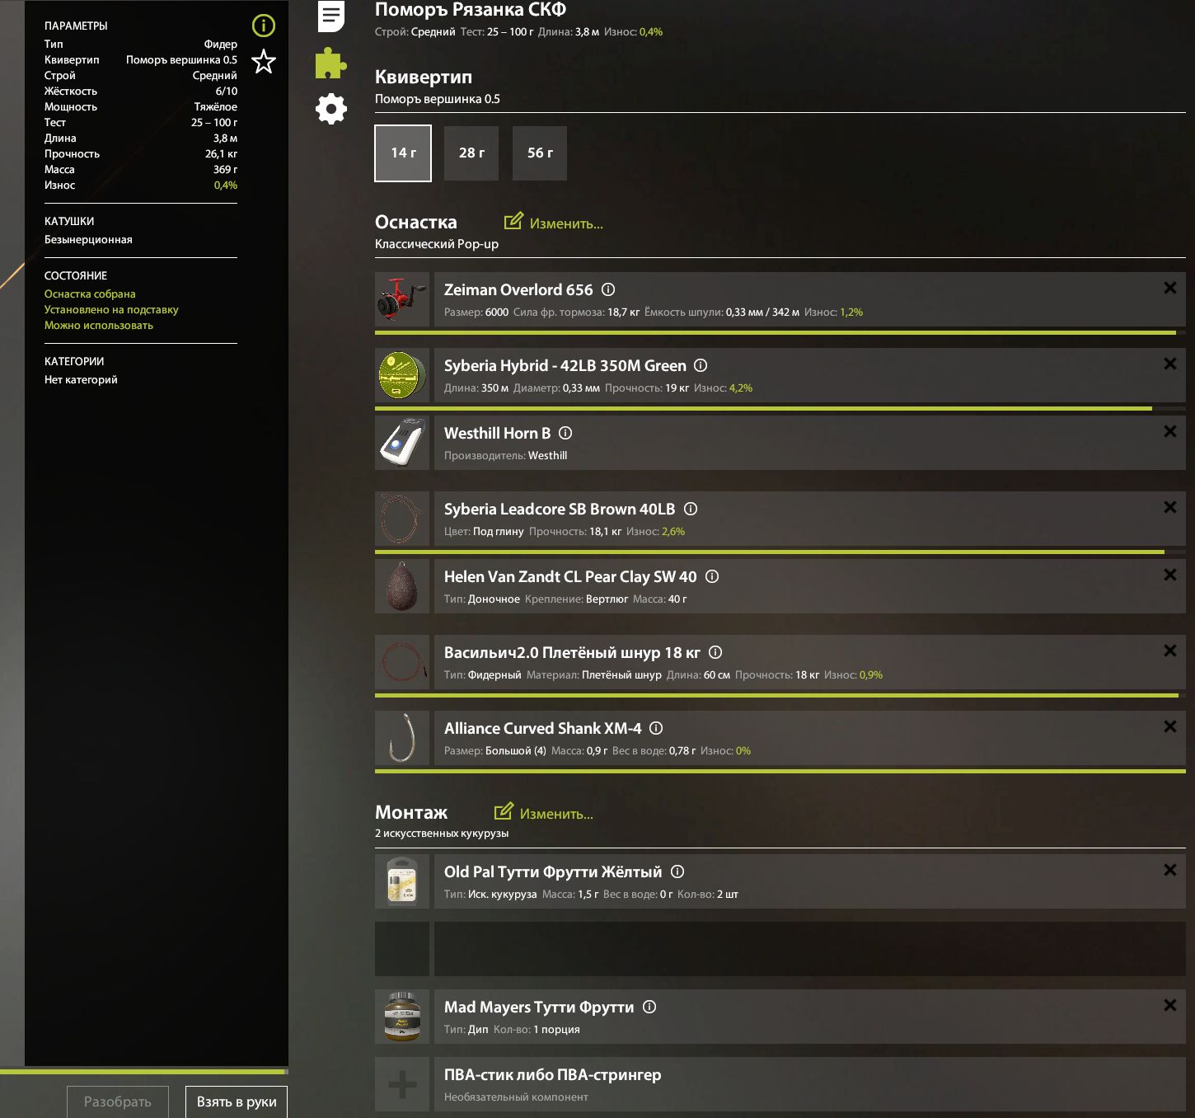
Task: Remove the Old Pal artificial corn bait
Action: [x=1169, y=870]
